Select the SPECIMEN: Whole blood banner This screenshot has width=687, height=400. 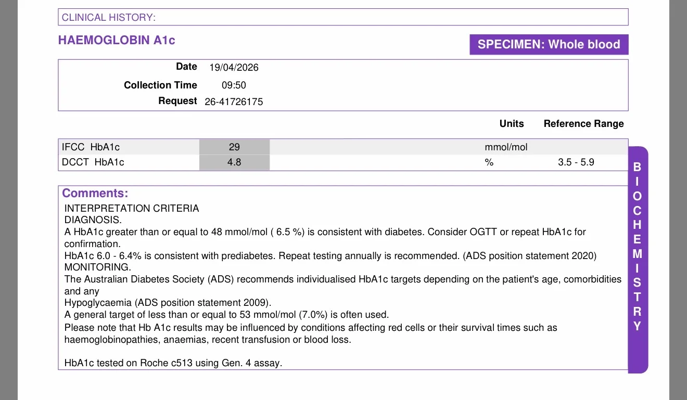[x=549, y=44]
